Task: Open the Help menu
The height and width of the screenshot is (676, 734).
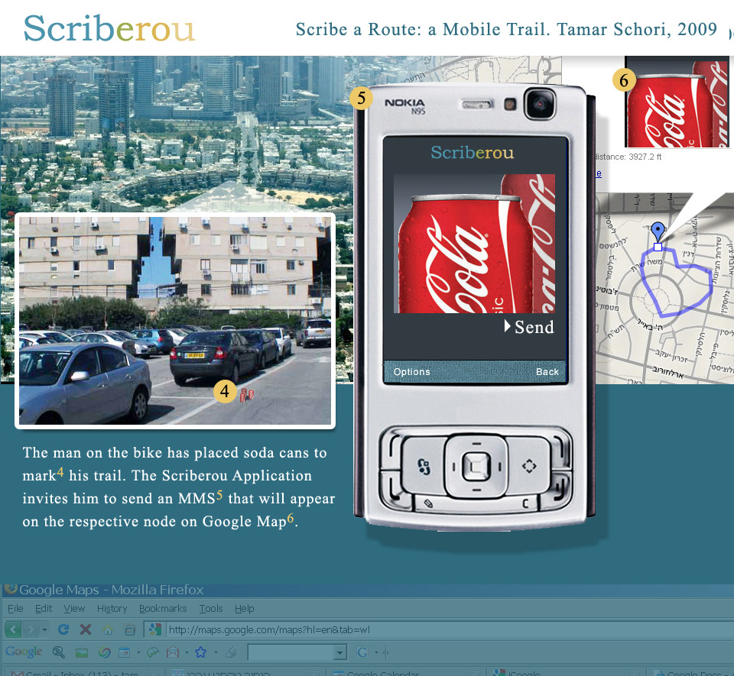Action: [x=245, y=608]
